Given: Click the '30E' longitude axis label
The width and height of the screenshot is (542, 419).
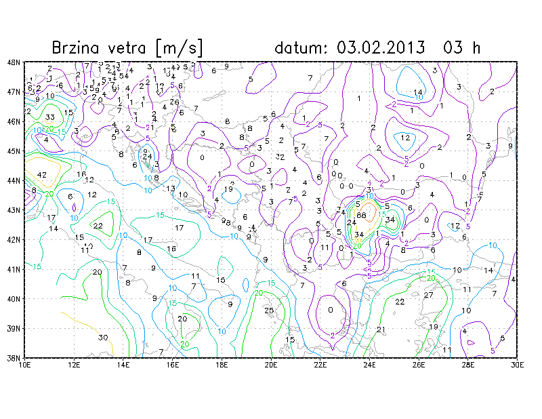Looking at the screenshot, I should [517, 365].
